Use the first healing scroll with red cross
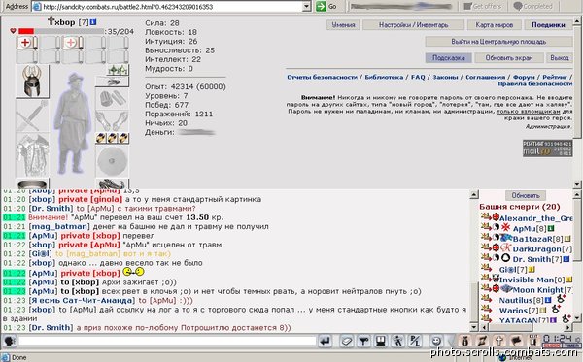 coord(27,43)
